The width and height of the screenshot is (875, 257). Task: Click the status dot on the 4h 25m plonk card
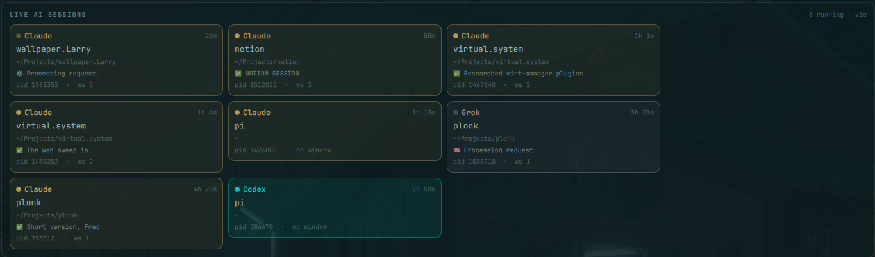click(19, 189)
